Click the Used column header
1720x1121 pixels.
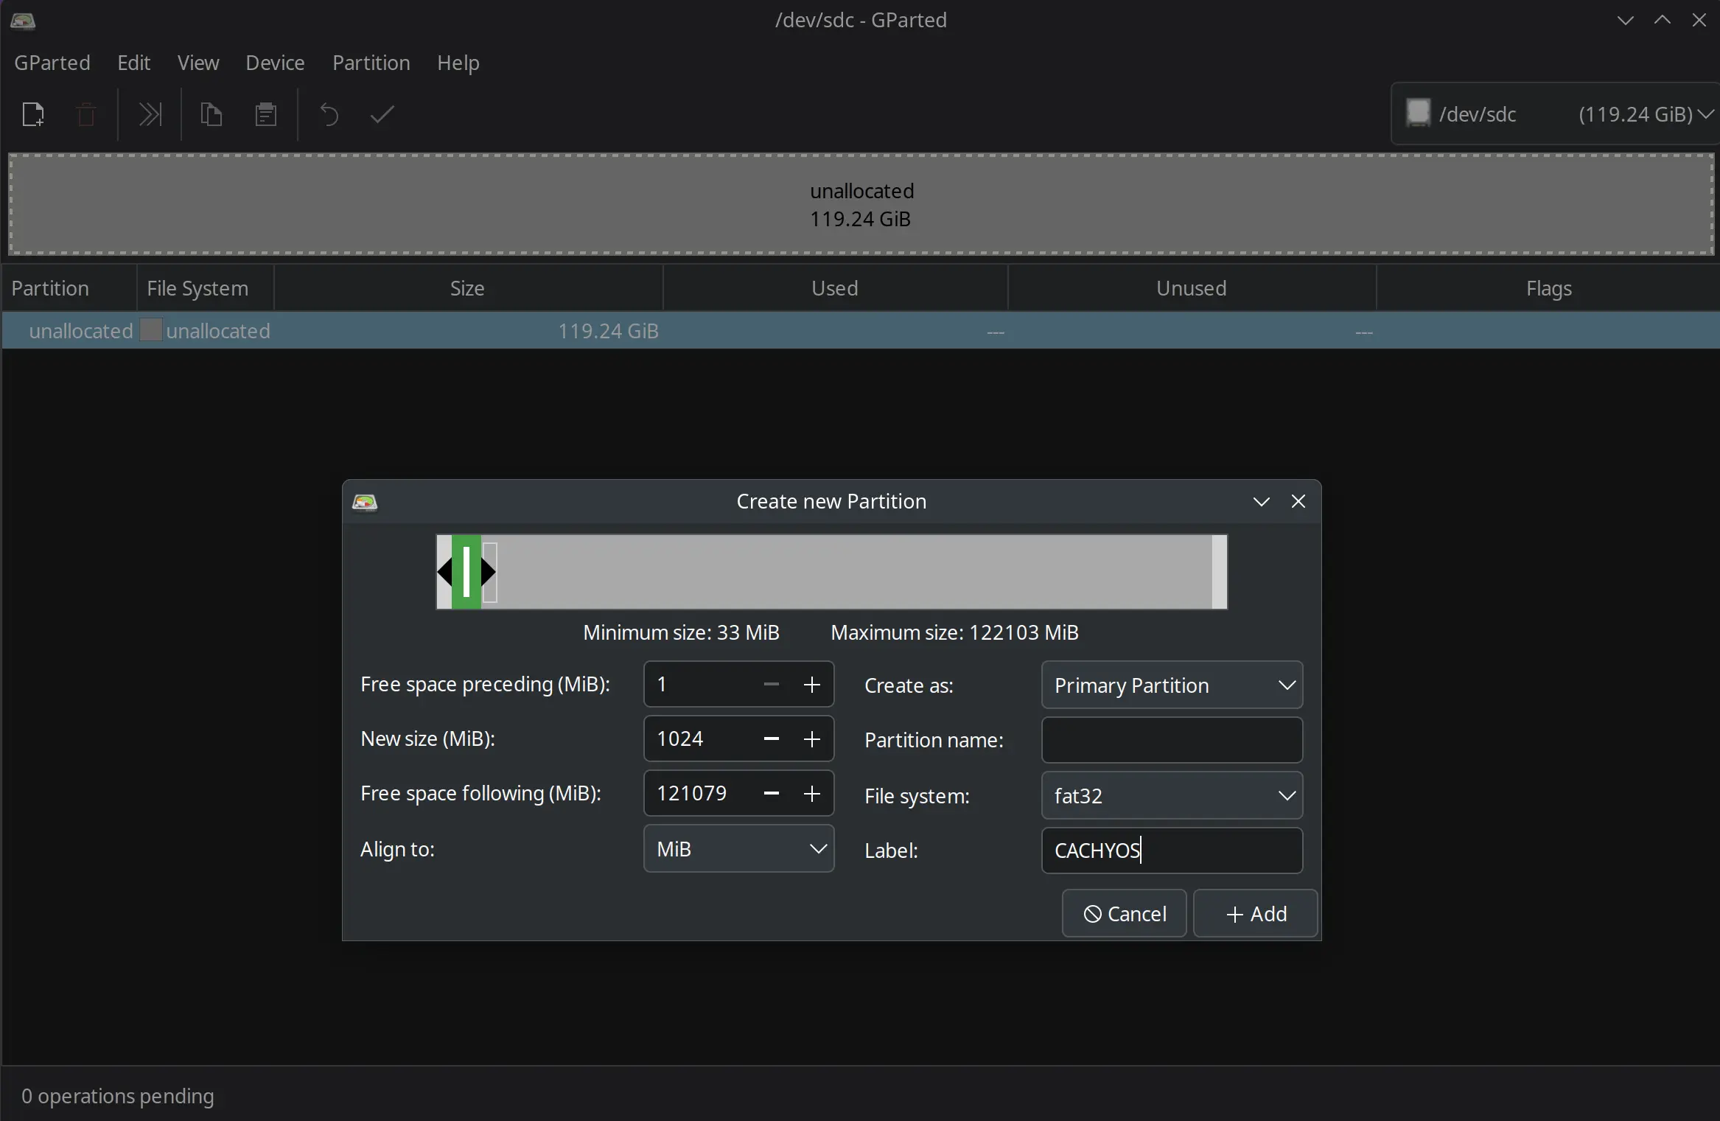coord(835,288)
